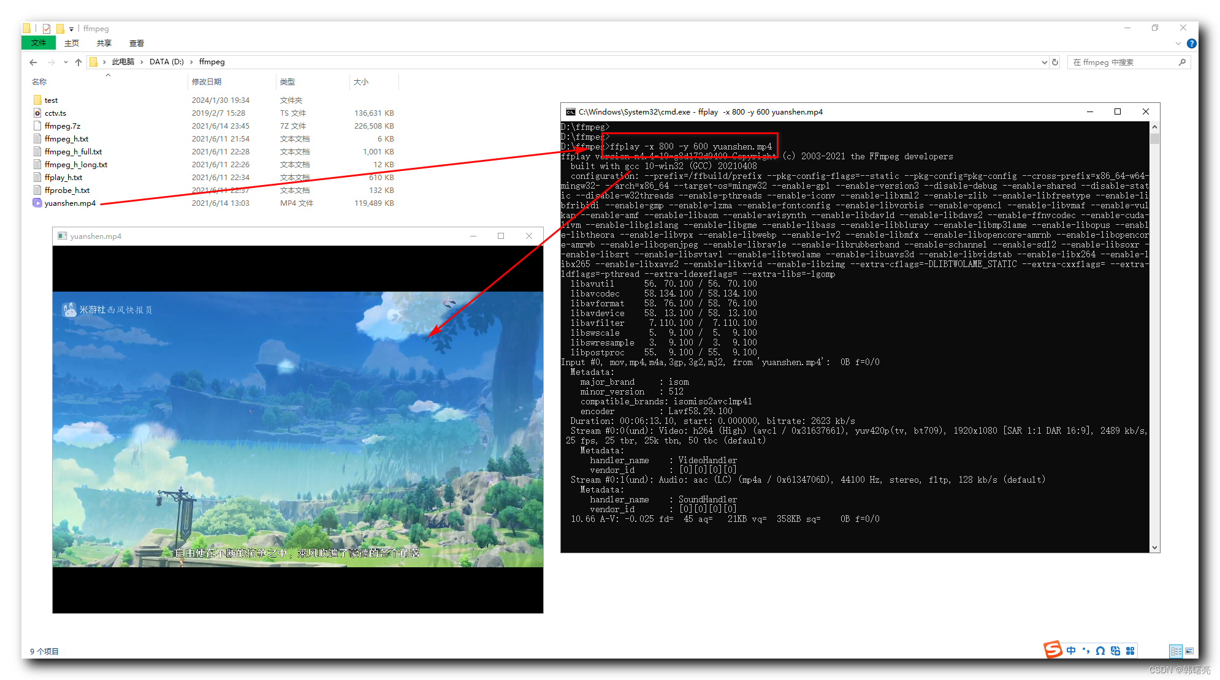Refresh the ffmpeg folder view
The width and height of the screenshot is (1220, 680).
[x=1055, y=62]
